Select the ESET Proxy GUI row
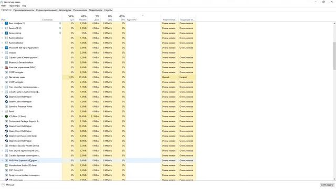Screen dimensions: 336x189 (x=98, y=170)
